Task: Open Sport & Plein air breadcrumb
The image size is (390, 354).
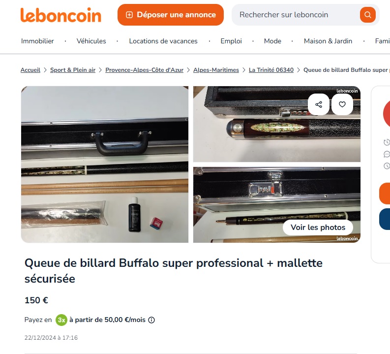Action: coord(73,70)
